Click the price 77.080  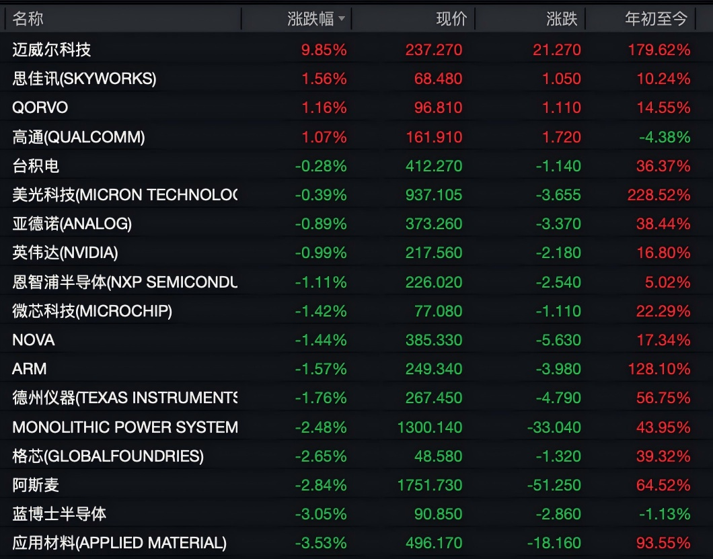439,311
